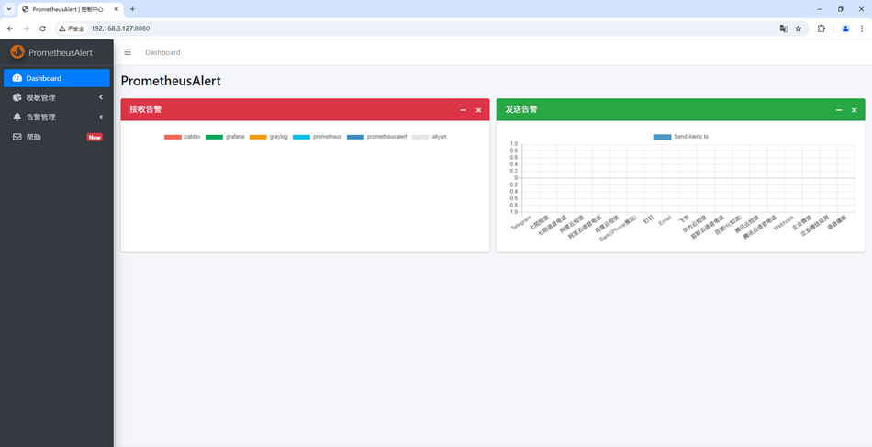Click the translate page icon
Image resolution: width=872 pixels, height=447 pixels.
[x=784, y=28]
